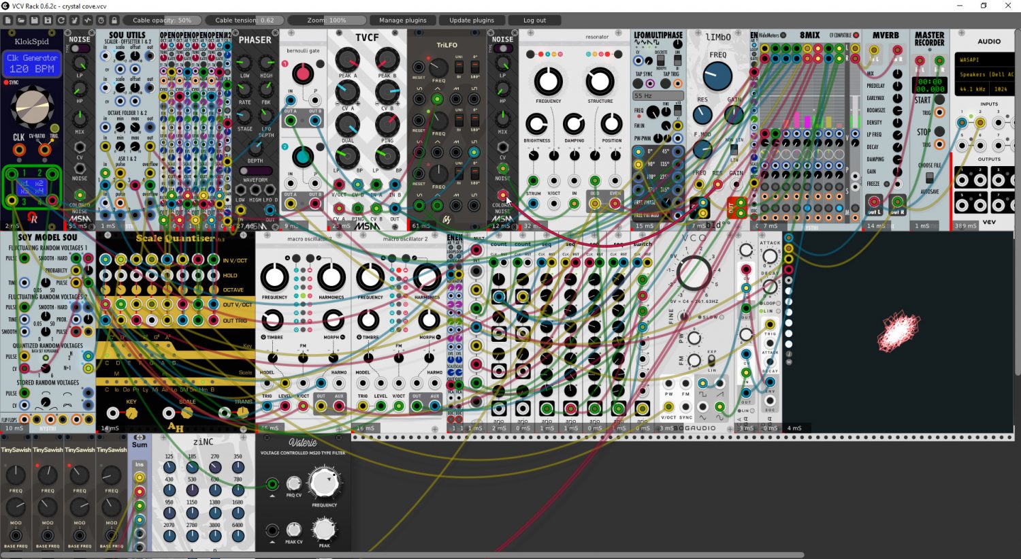
Task: Click the lIMbO large FREQ knob
Action: [x=717, y=76]
